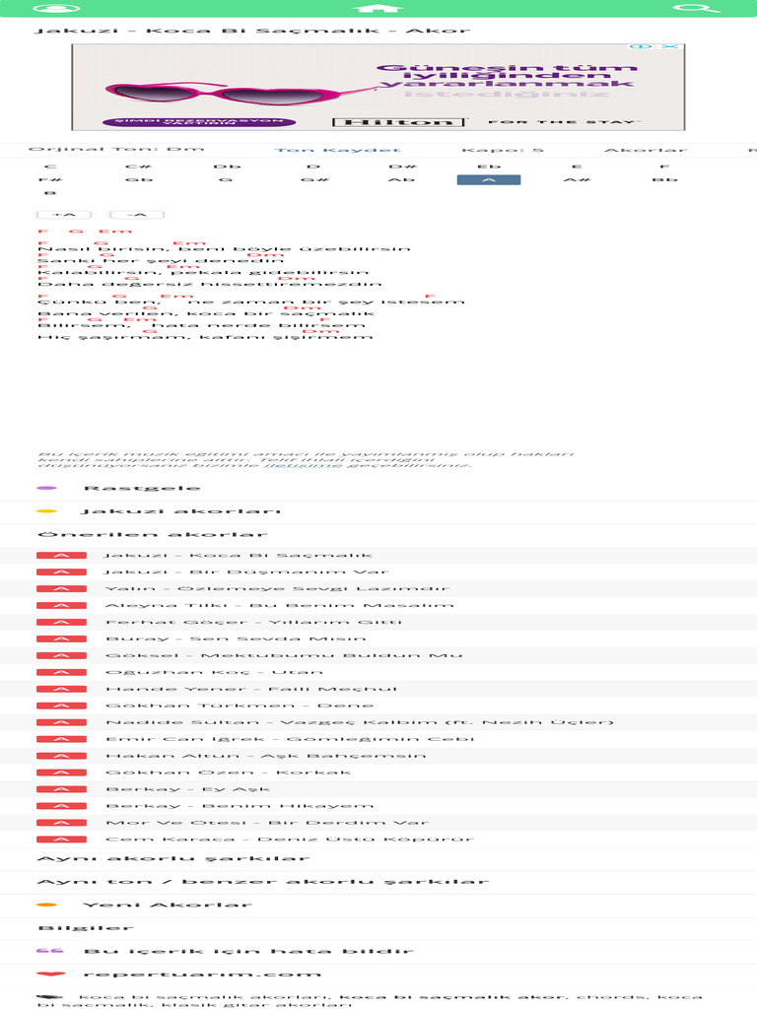This screenshot has width=757, height=1009.
Task: Open repertuarim.com row
Action: 378,975
